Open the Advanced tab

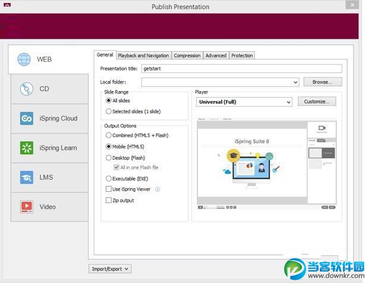pos(216,55)
